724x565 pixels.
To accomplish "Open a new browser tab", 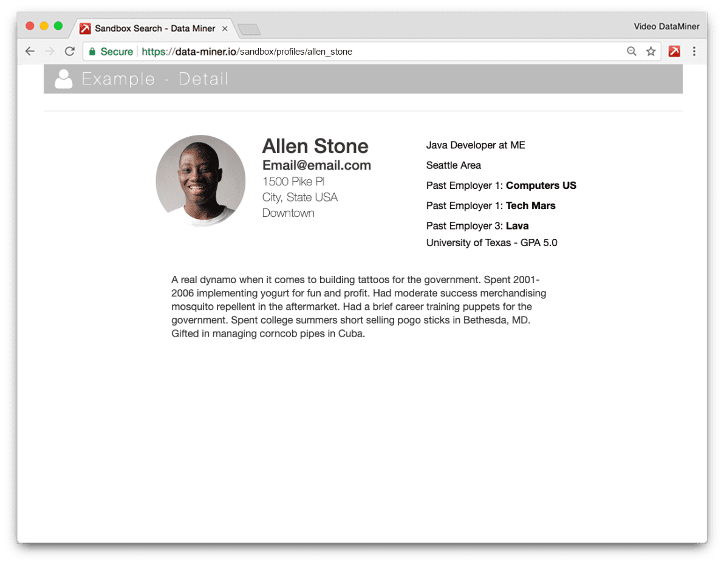I will point(248,29).
